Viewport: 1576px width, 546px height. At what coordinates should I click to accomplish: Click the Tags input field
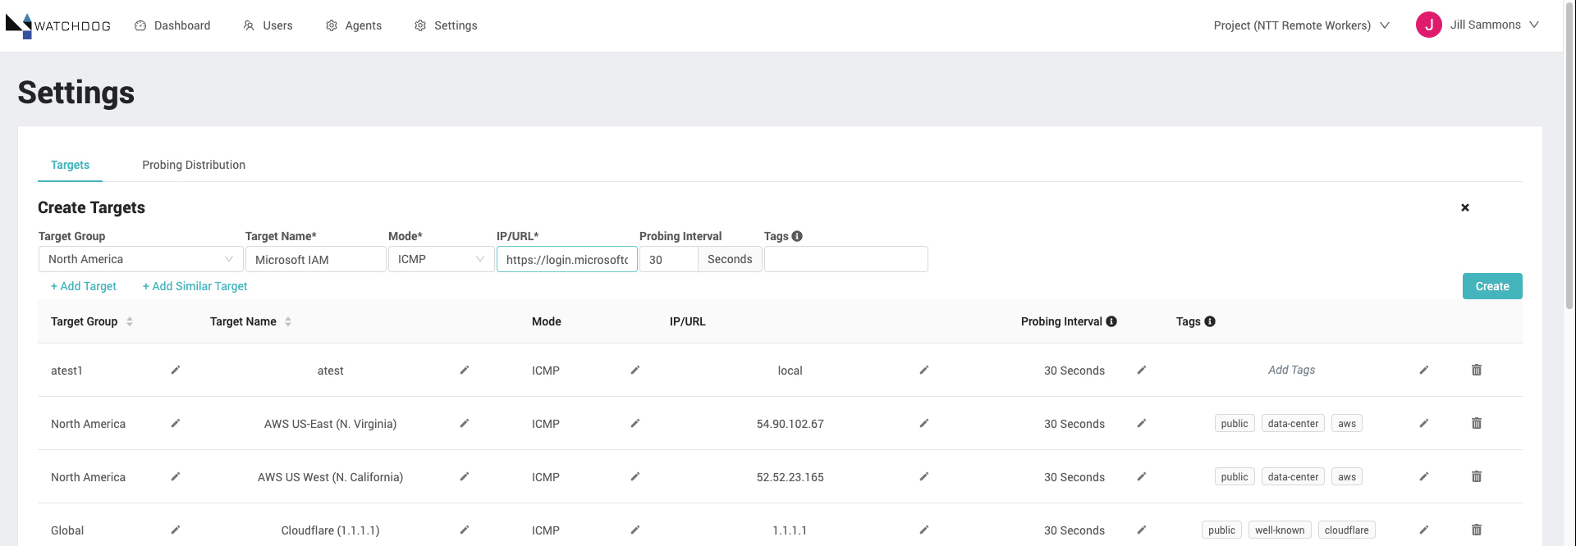846,259
